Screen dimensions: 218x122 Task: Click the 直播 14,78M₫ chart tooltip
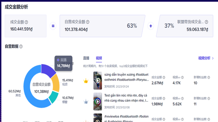tap(63, 63)
